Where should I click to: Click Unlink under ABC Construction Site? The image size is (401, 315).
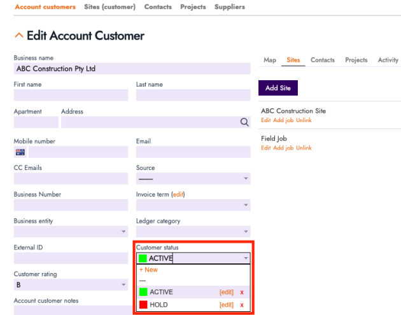(304, 120)
